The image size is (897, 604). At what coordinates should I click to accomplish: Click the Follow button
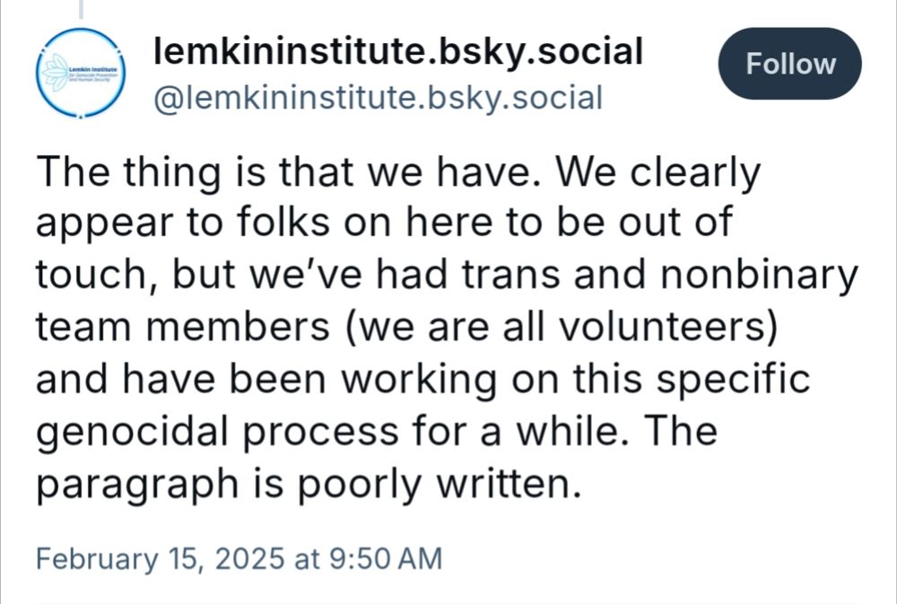pyautogui.click(x=789, y=64)
